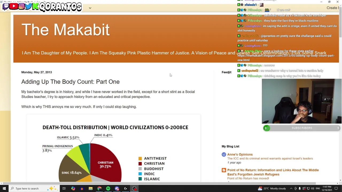Expand the chevron dropdown in top navbar
The height and width of the screenshot is (192, 342).
90,8
